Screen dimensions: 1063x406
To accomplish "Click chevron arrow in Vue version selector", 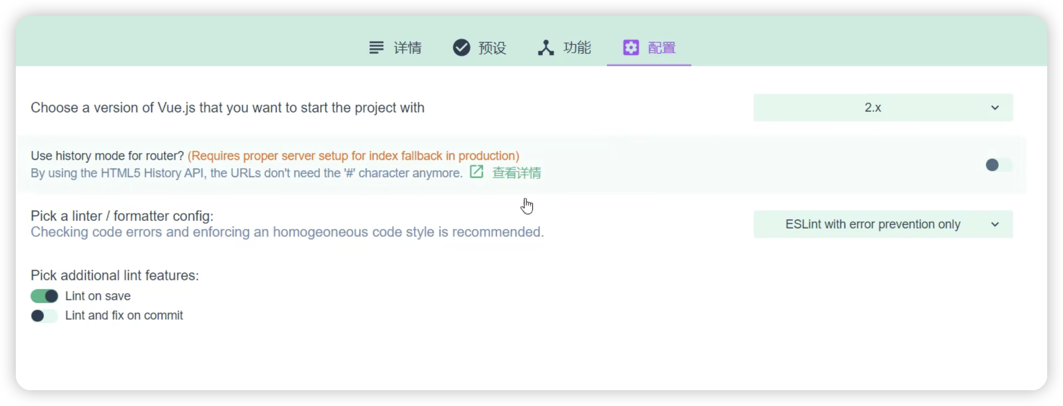I will (995, 108).
